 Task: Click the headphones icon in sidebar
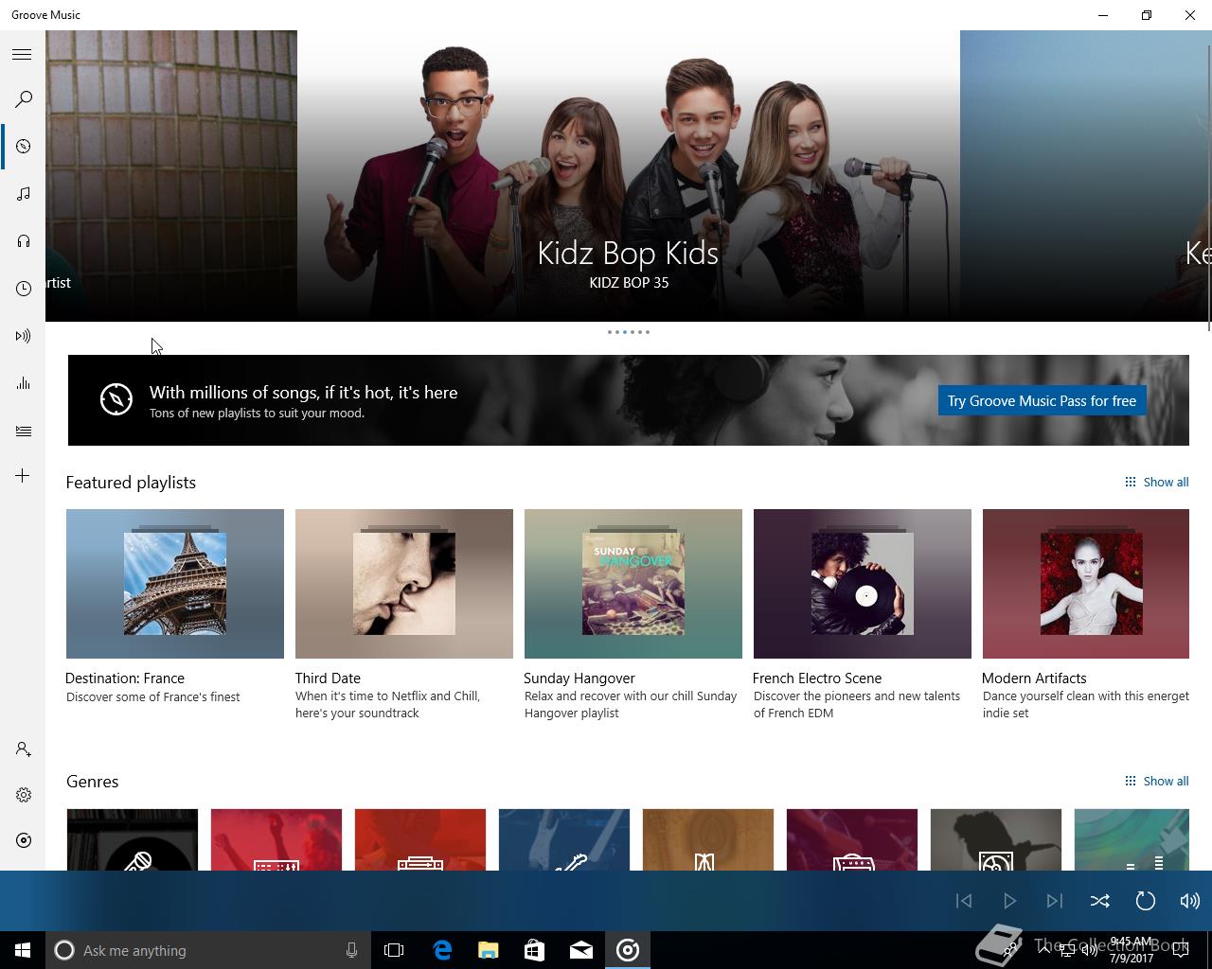23,241
